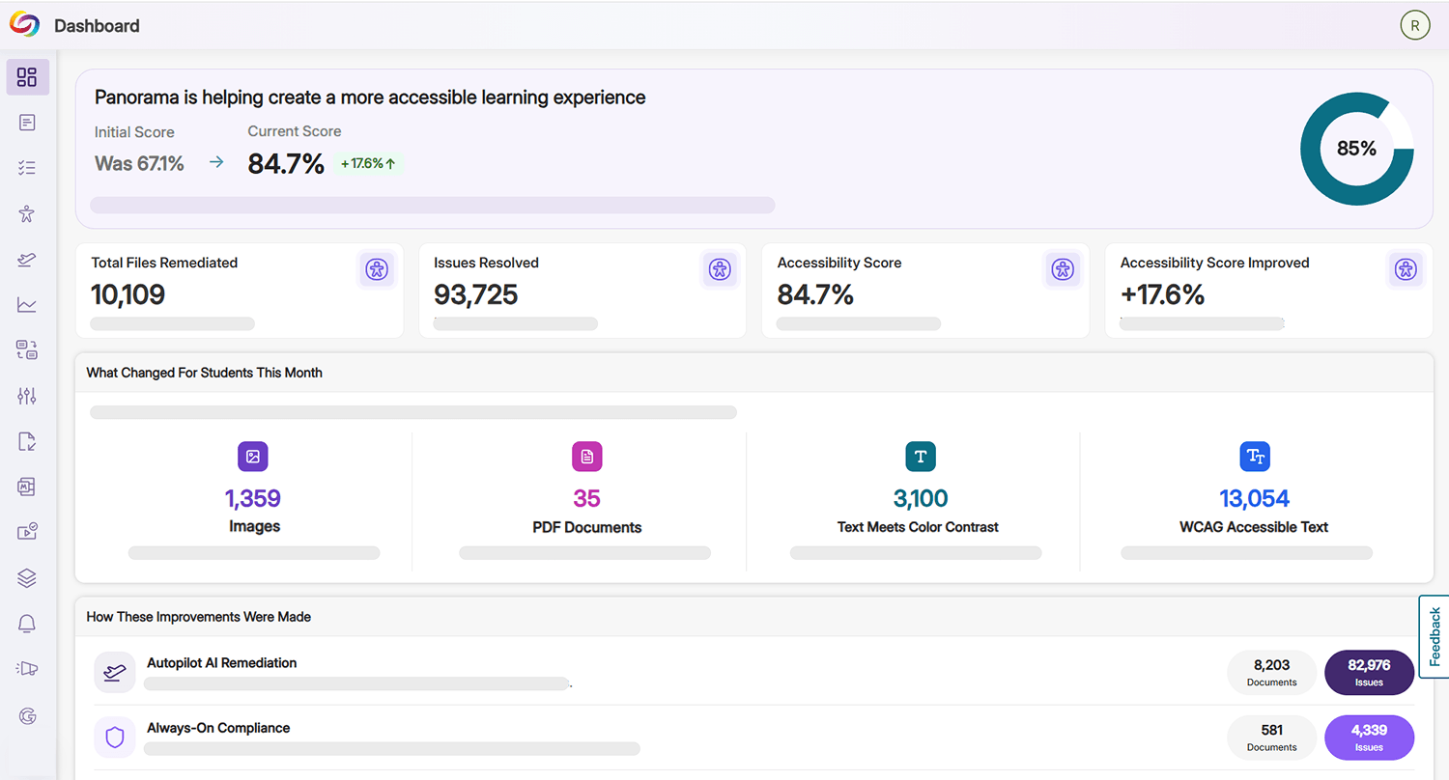Click the 82,976 Issues pill
This screenshot has height=780, width=1449.
tap(1369, 672)
